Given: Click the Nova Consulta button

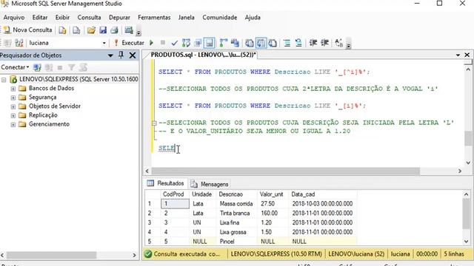Looking at the screenshot, I should (27, 30).
